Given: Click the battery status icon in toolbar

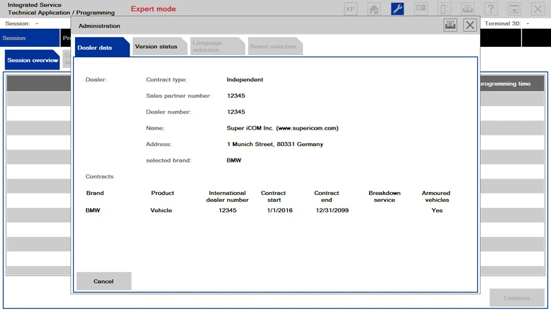Looking at the screenshot, I should coord(444,9).
